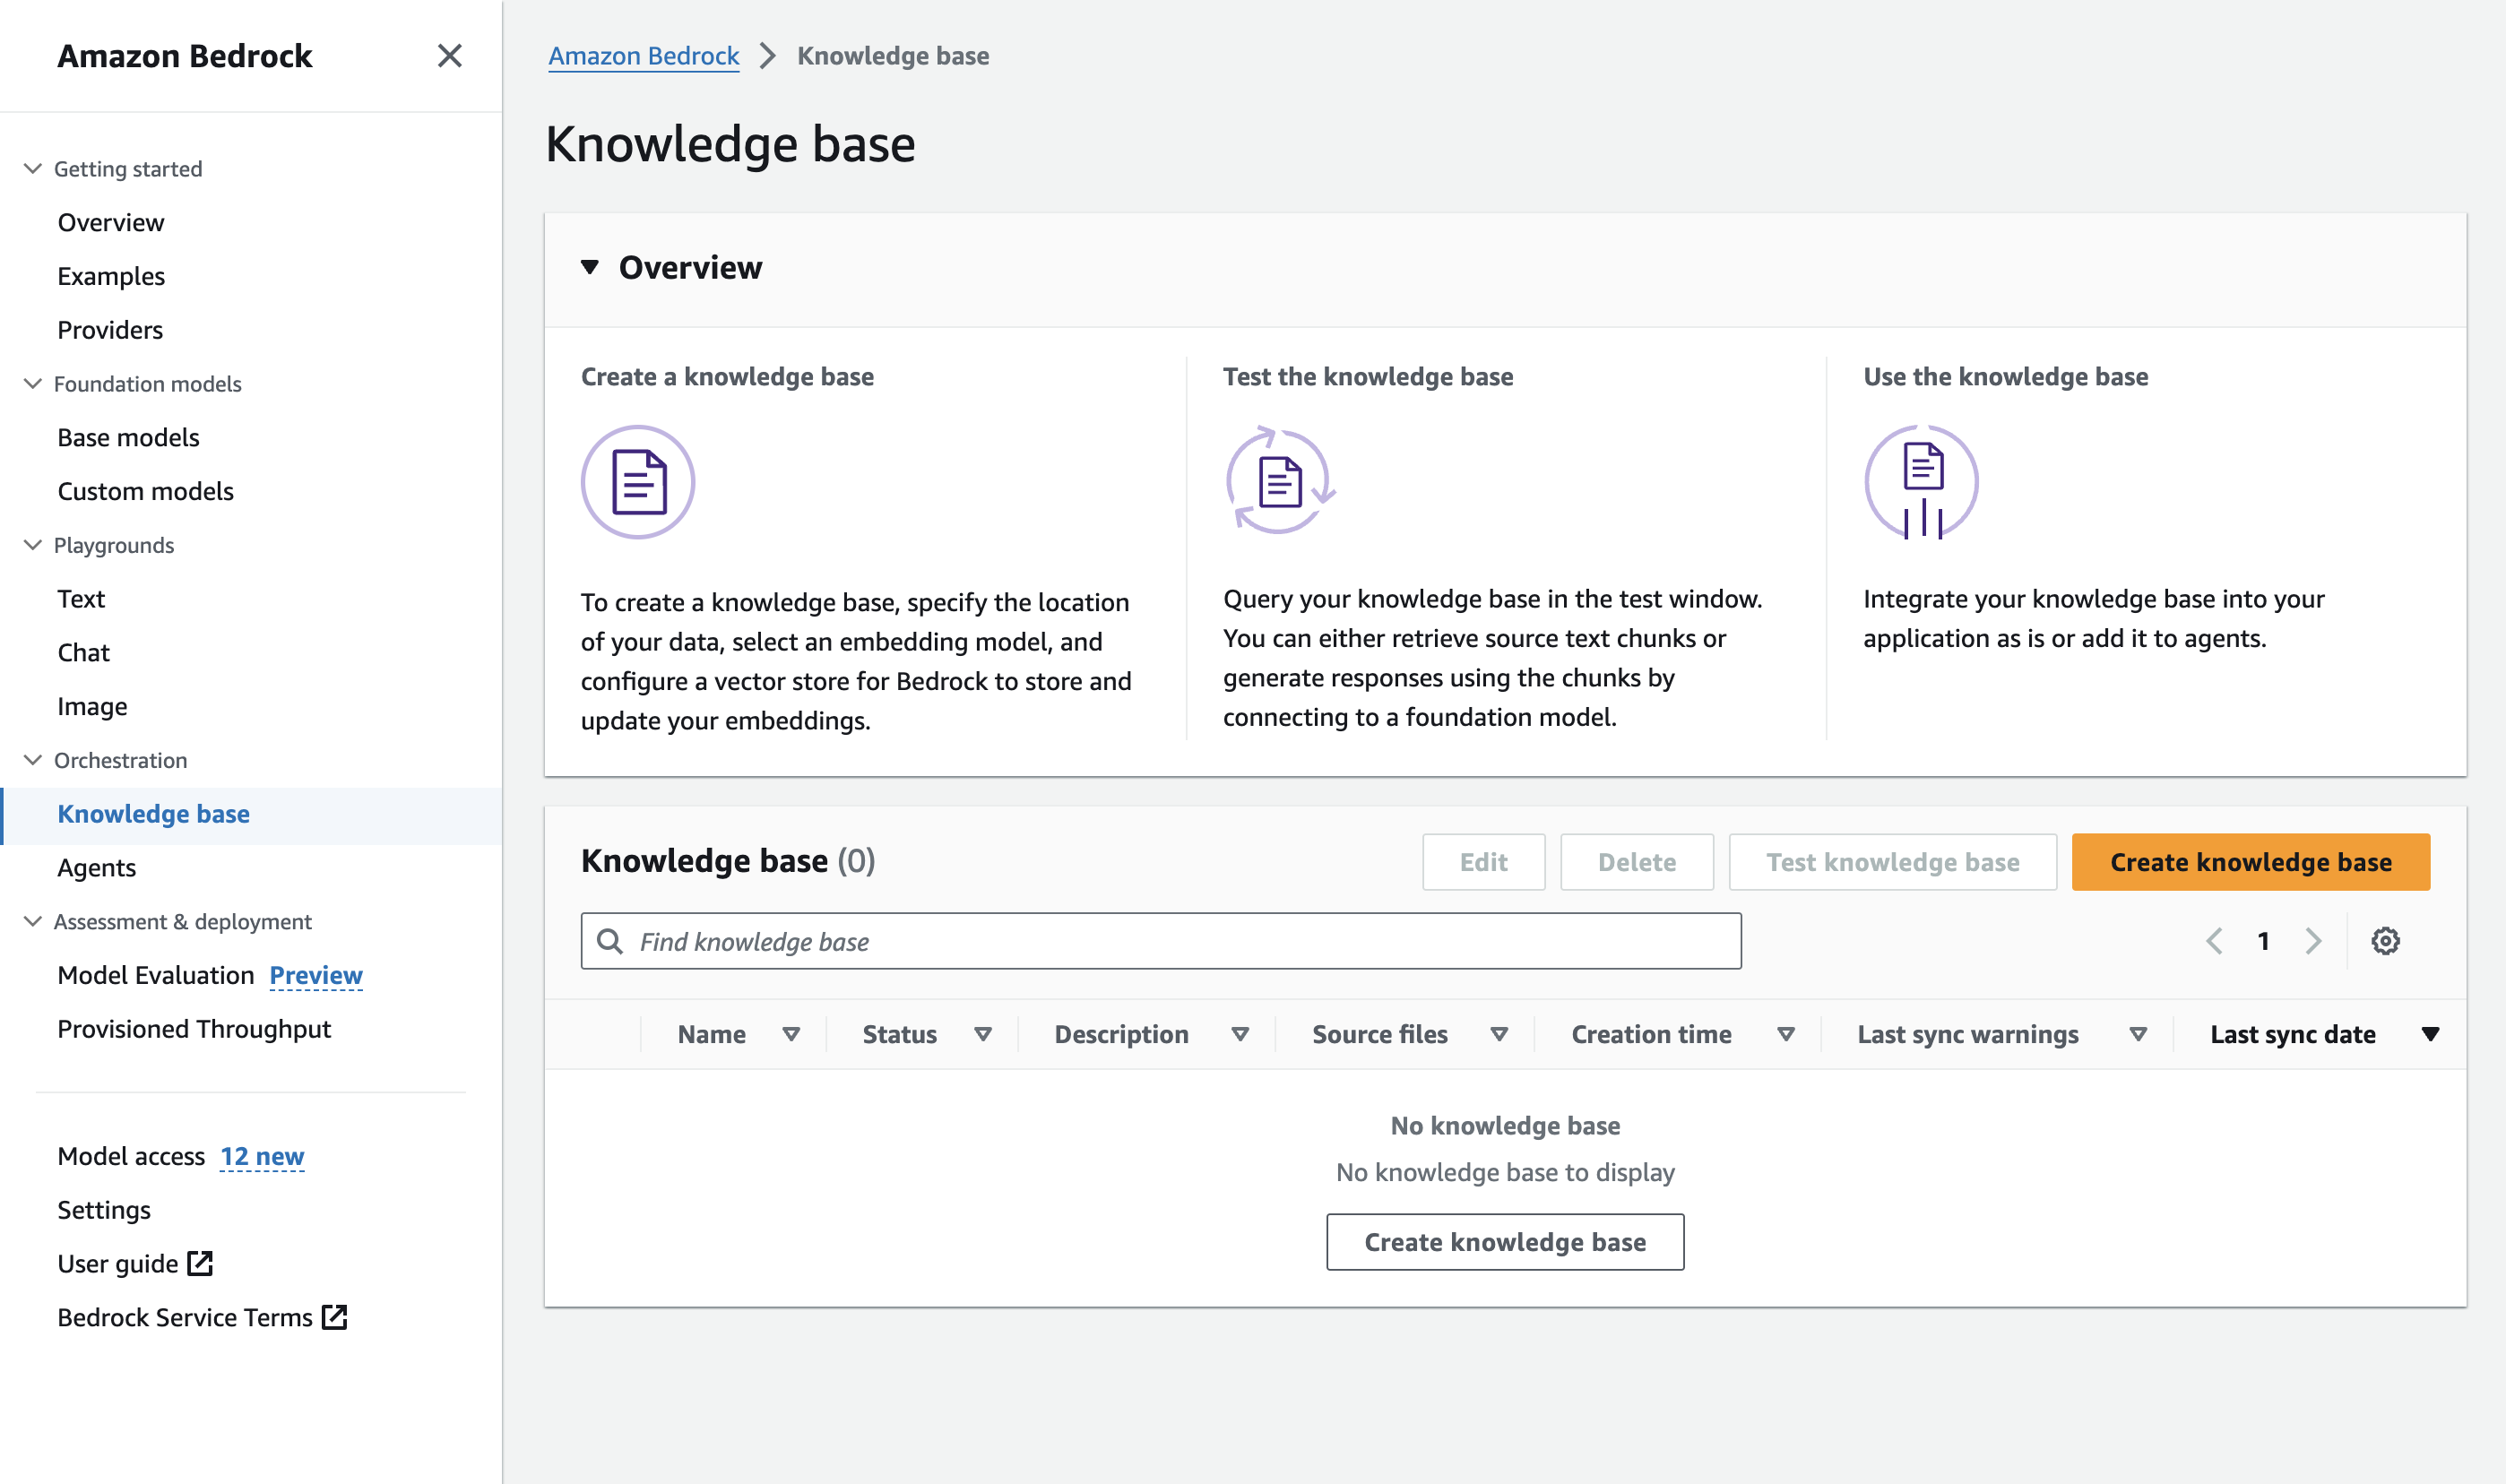Close the Amazon Bedrock navigation panel
The image size is (2506, 1484).
[449, 56]
